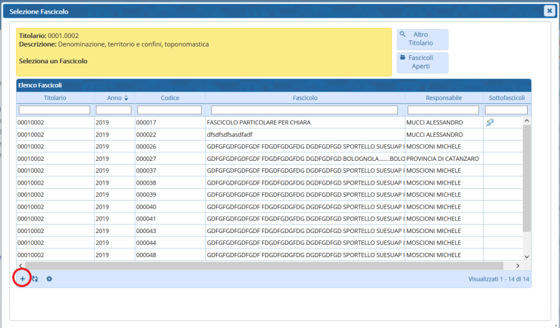
Task: Sort the table by Anno column
Action: coord(113,98)
